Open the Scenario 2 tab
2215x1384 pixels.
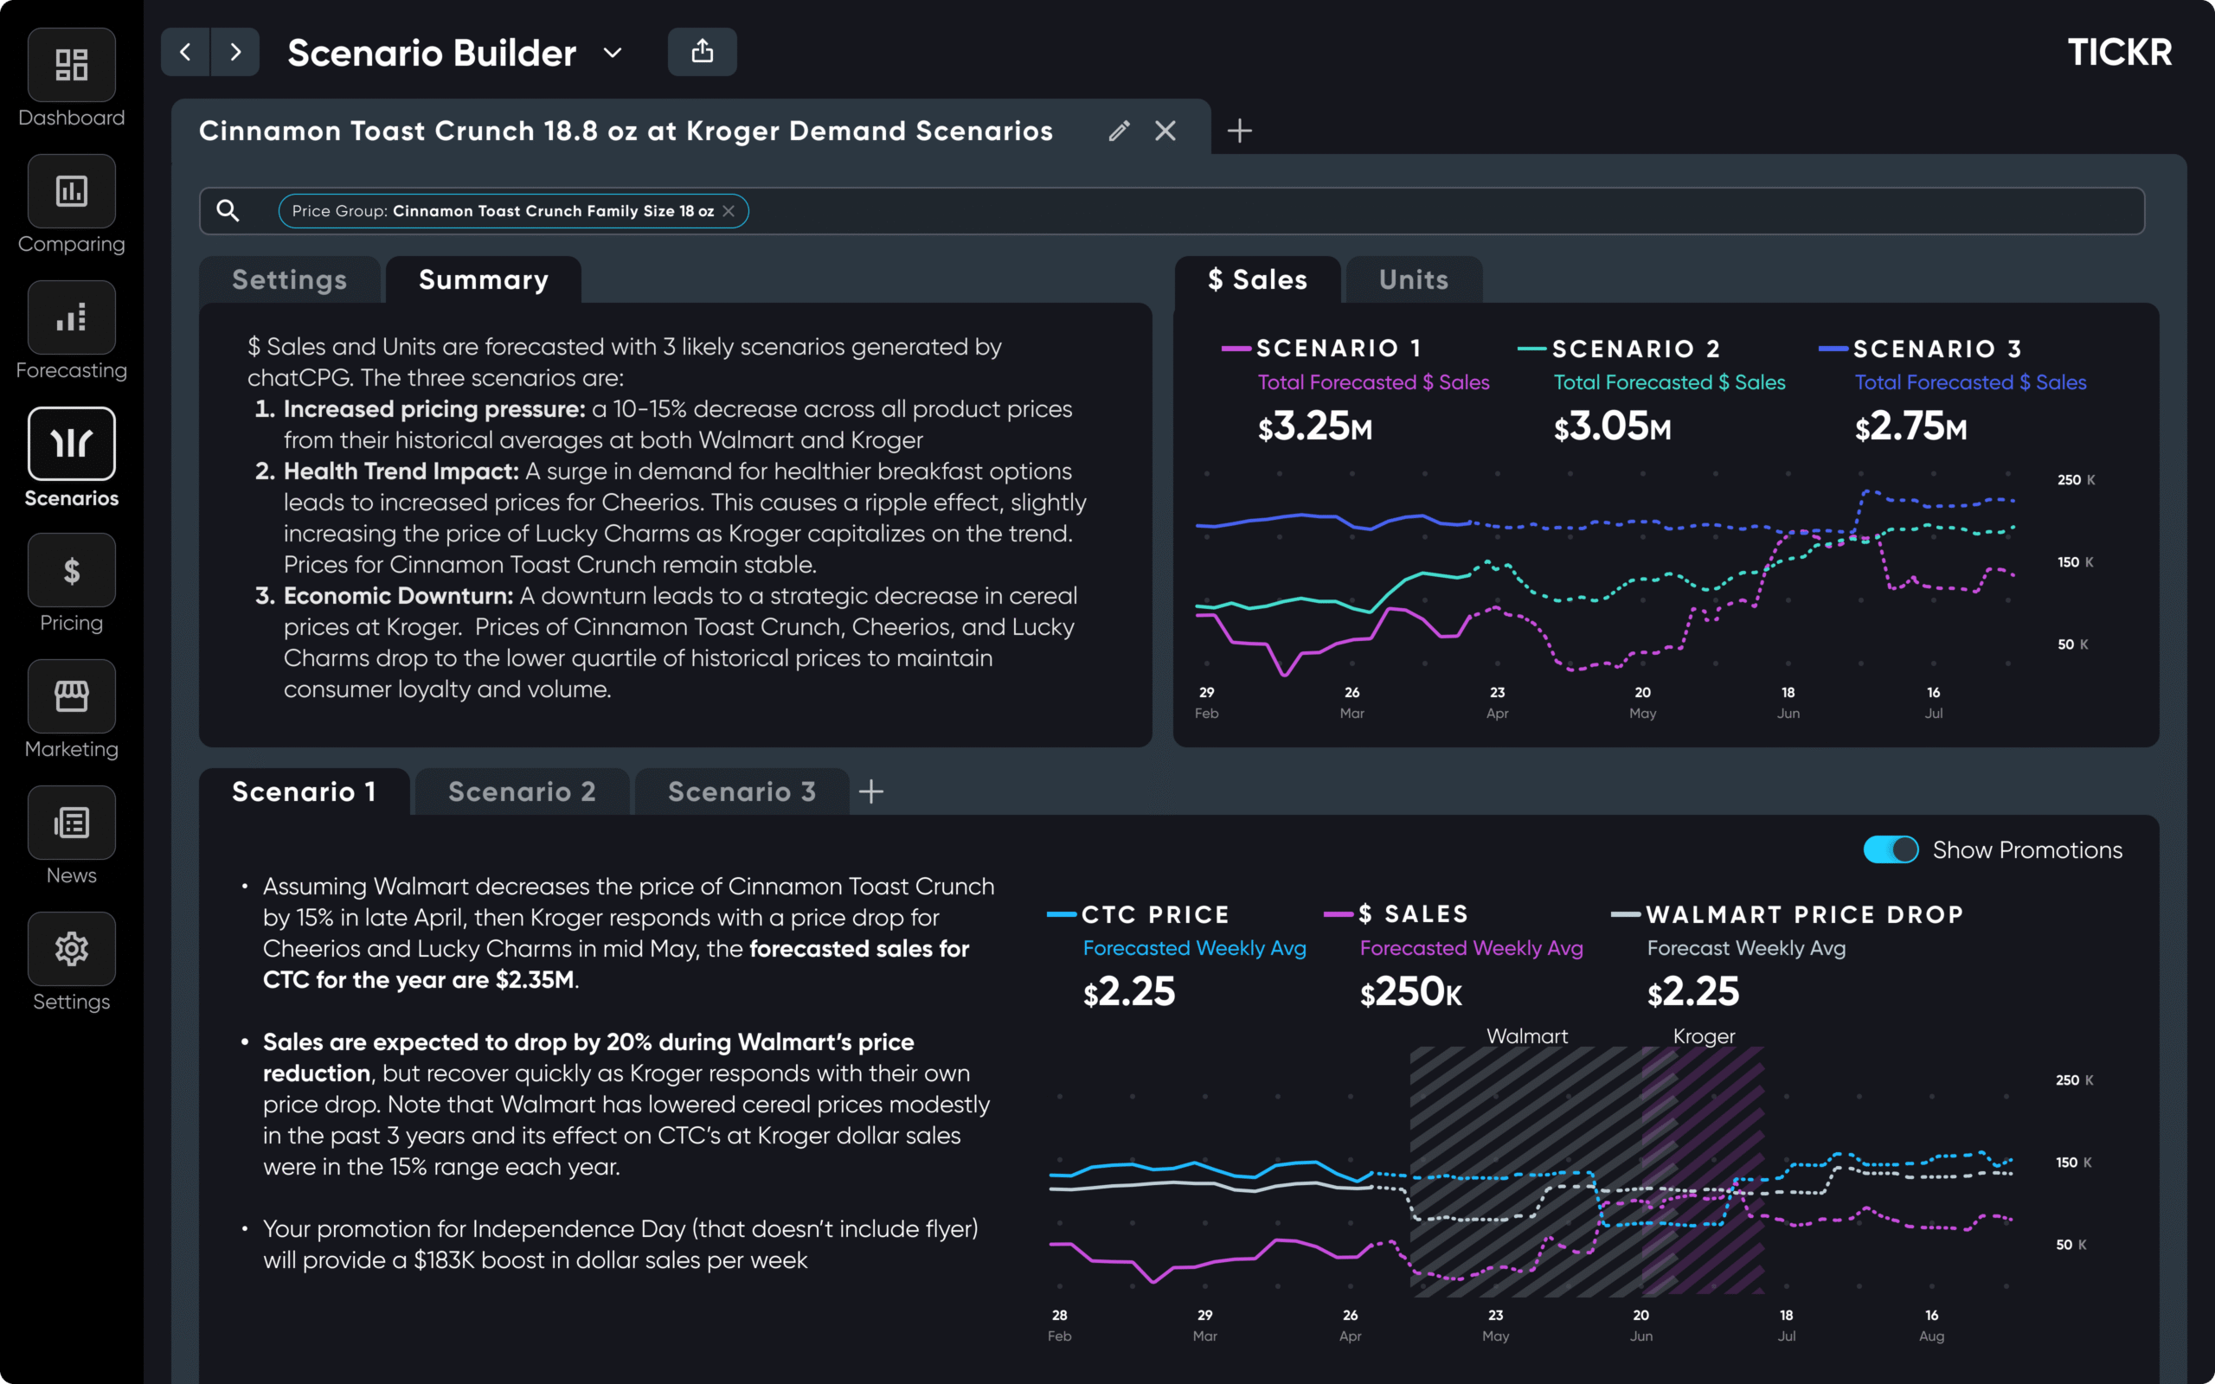pos(522,791)
